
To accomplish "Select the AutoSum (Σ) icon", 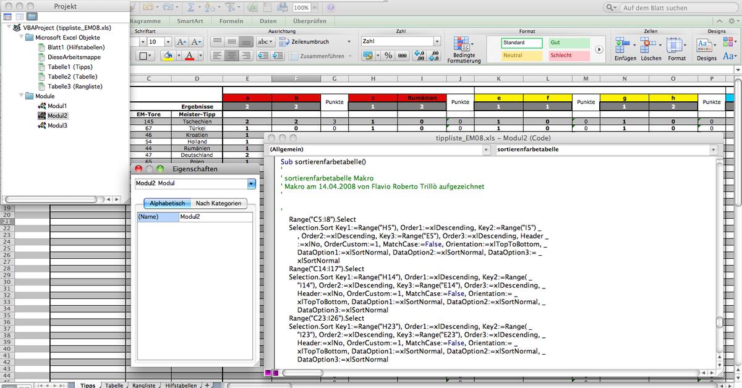I will coord(191,7).
